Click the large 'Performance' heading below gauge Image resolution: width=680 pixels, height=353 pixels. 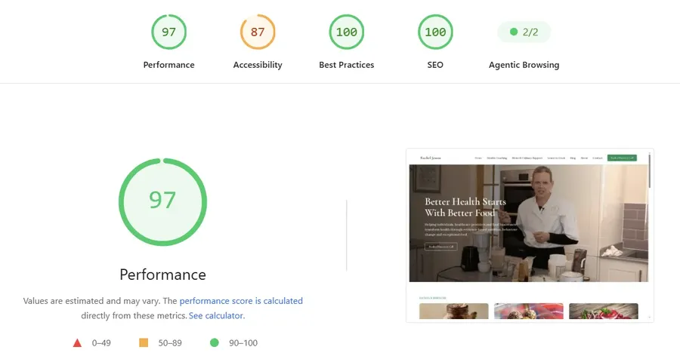(x=162, y=275)
